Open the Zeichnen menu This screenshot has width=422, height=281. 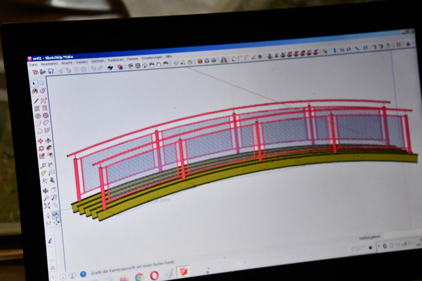(97, 61)
